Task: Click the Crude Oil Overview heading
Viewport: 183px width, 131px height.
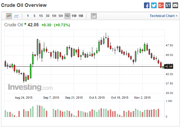Action: (24, 5)
